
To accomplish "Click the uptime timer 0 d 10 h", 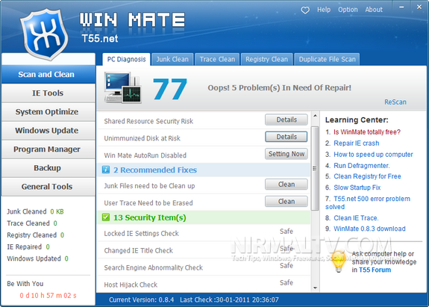I will pyautogui.click(x=48, y=296).
